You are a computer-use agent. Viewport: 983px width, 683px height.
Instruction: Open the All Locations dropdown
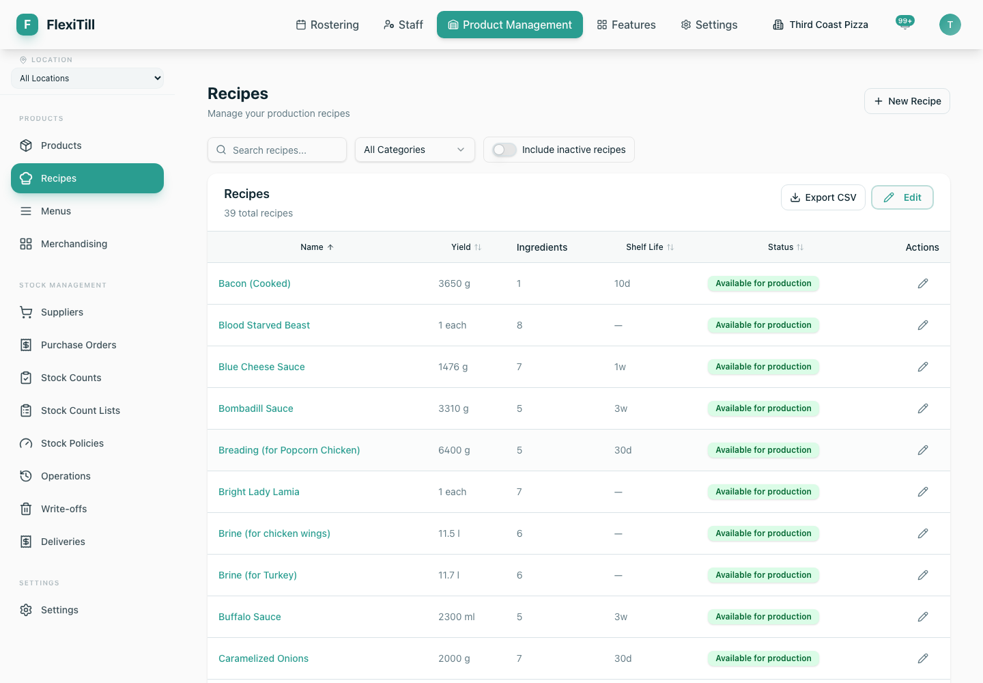coord(87,78)
